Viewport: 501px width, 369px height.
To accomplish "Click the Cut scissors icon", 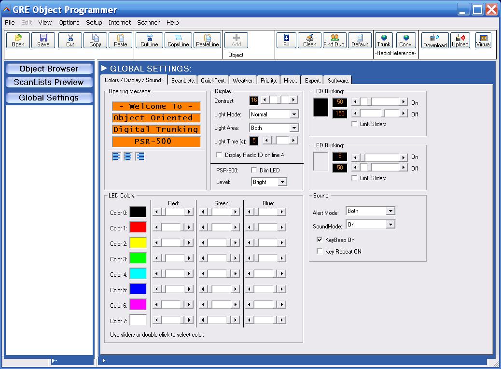I will coord(70,41).
